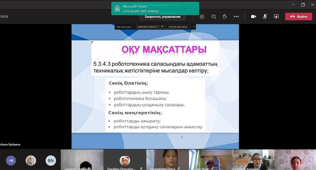Show the meeting participants list

pyautogui.click(x=202, y=17)
